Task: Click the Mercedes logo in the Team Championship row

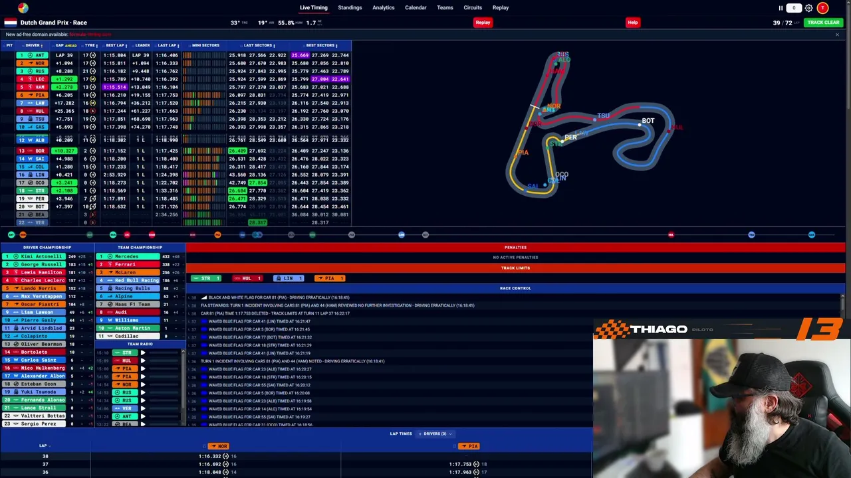Action: point(110,256)
